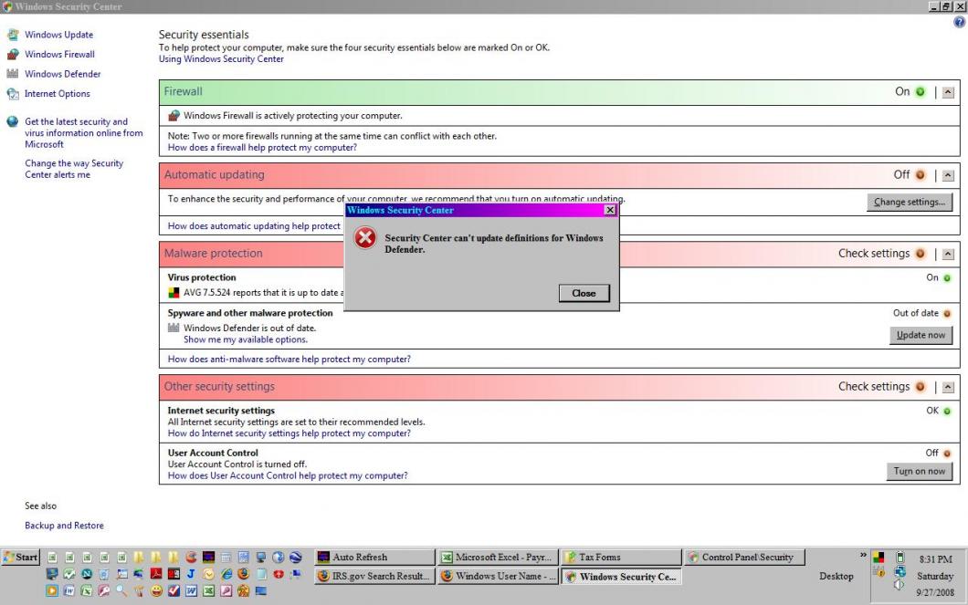The width and height of the screenshot is (968, 605).
Task: Open the Using Windows Security Center link
Action: pyautogui.click(x=221, y=59)
